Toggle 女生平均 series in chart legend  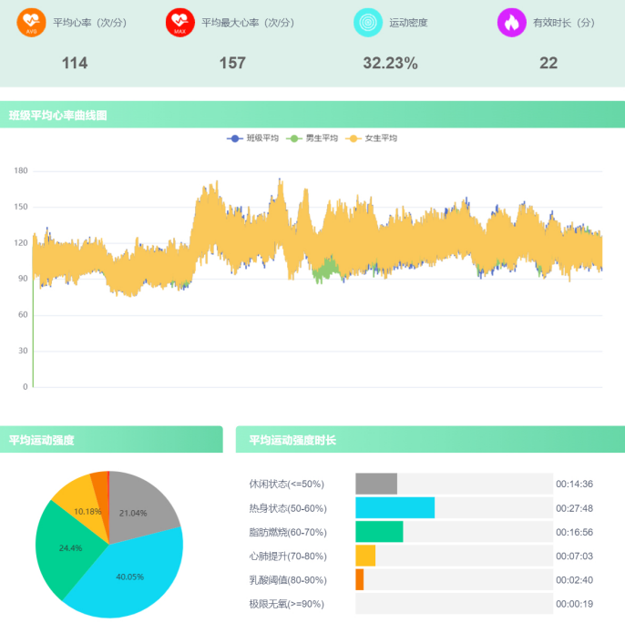tap(372, 138)
